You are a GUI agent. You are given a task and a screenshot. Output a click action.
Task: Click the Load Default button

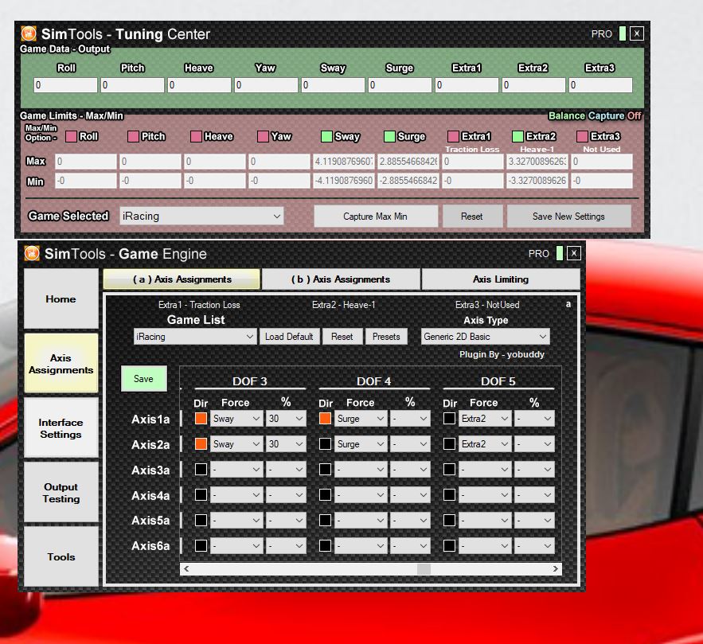click(289, 337)
